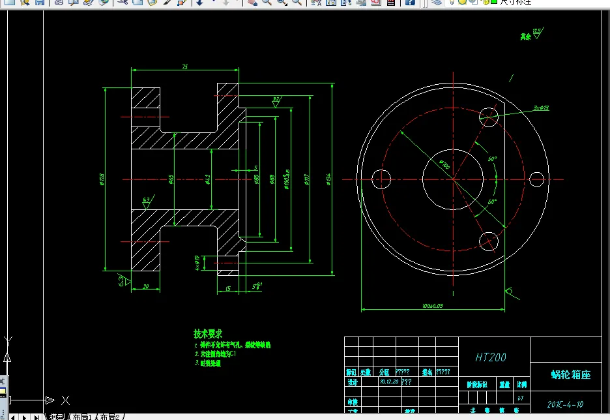Select the ø117 diameter dimension text
610x420 pixels.
[x=307, y=179]
